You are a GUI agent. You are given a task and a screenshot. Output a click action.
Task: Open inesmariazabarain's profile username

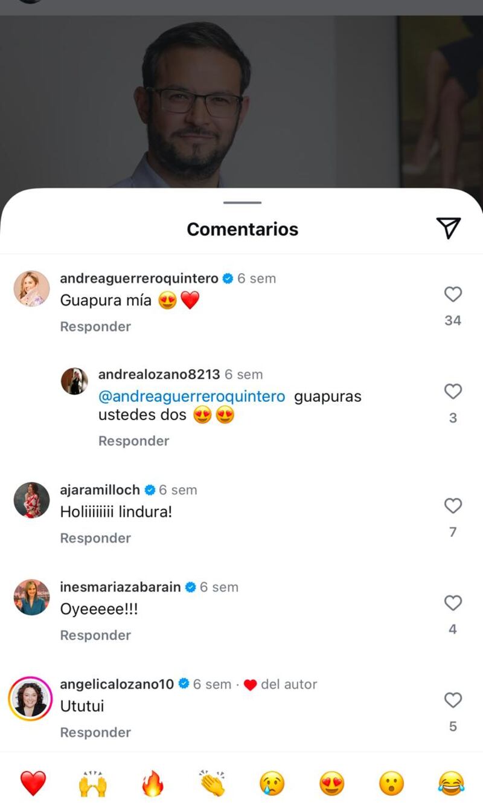click(120, 587)
